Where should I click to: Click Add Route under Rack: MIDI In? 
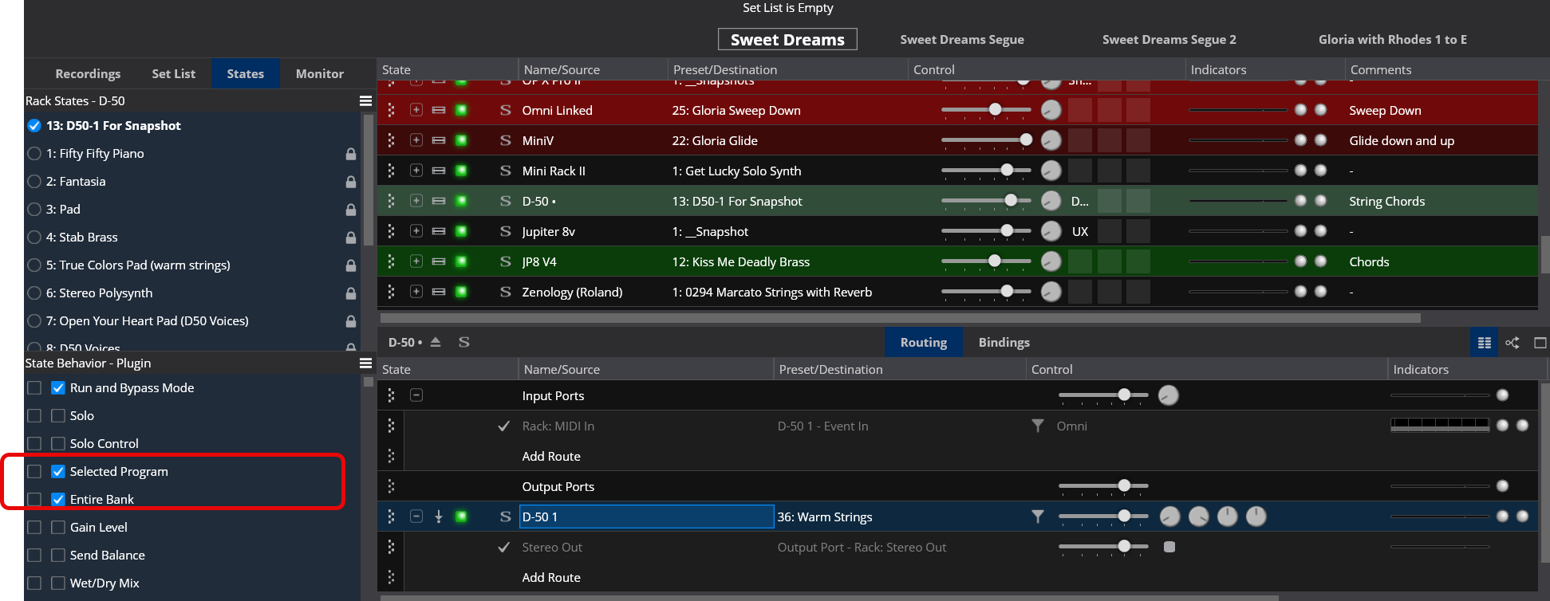click(551, 457)
